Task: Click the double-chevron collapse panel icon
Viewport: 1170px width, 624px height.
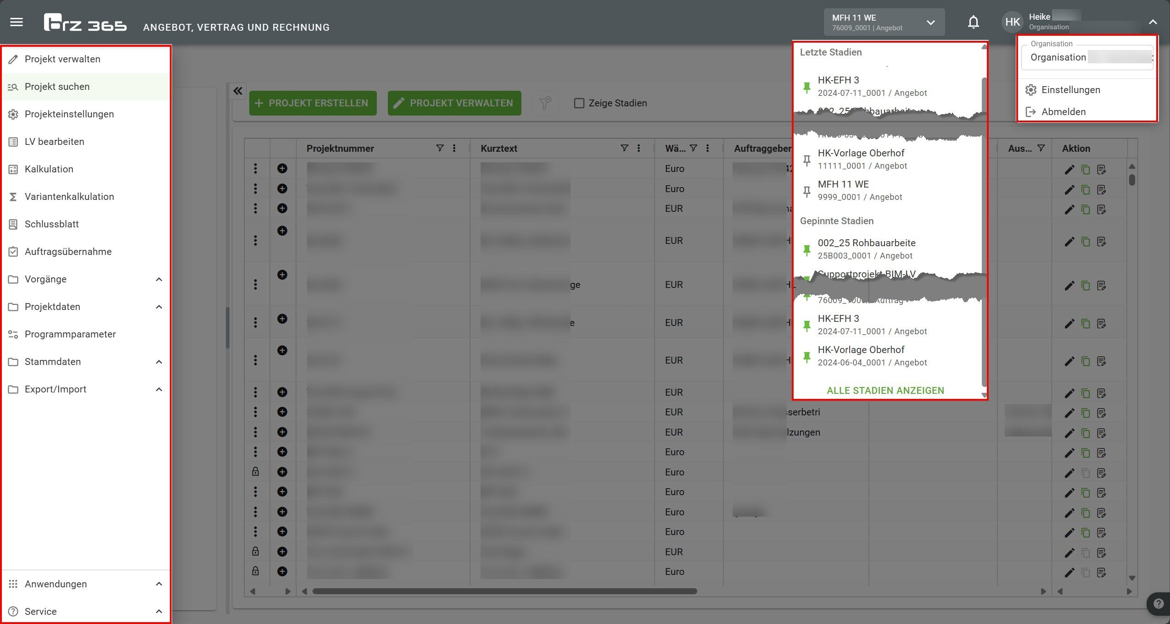Action: (238, 91)
